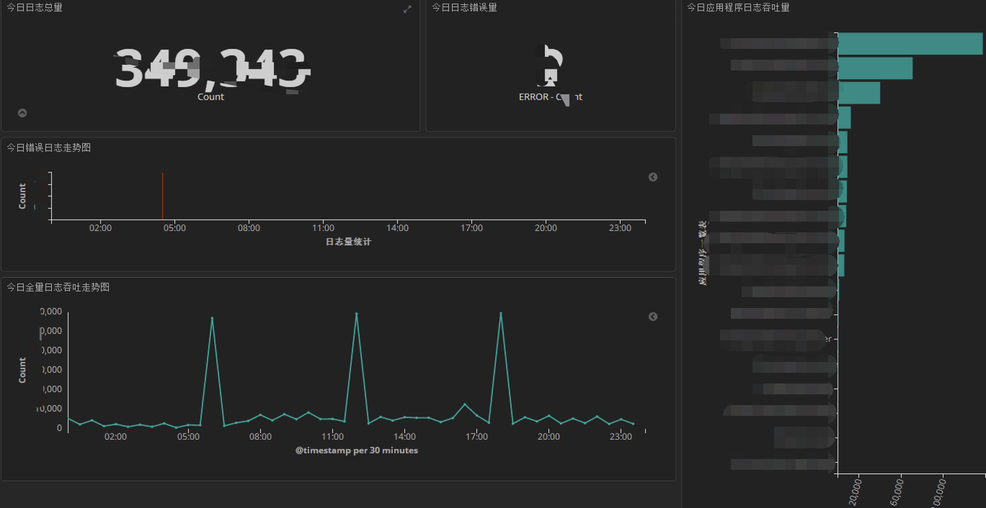Click the fourth teal bar from the top

point(844,118)
